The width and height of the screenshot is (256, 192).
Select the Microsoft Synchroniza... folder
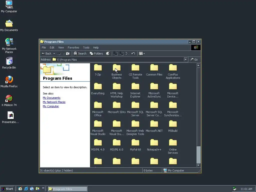pos(173,109)
